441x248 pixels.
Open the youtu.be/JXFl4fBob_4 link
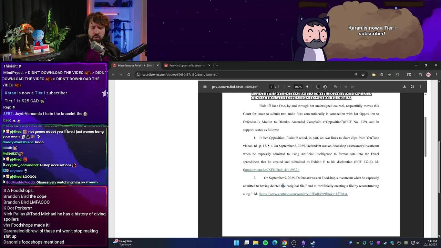tap(271, 170)
